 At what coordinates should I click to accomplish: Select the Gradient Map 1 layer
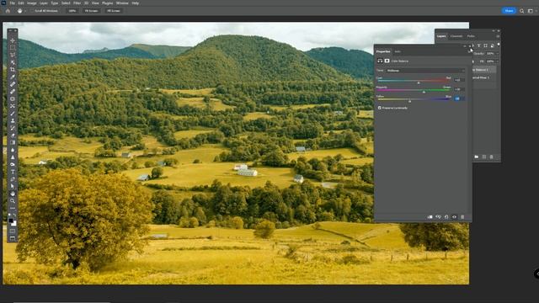(484, 77)
